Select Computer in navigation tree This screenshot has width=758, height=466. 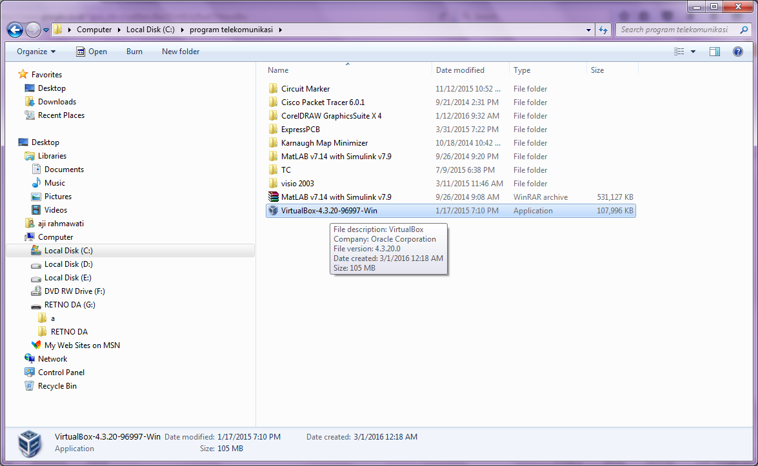tap(55, 237)
